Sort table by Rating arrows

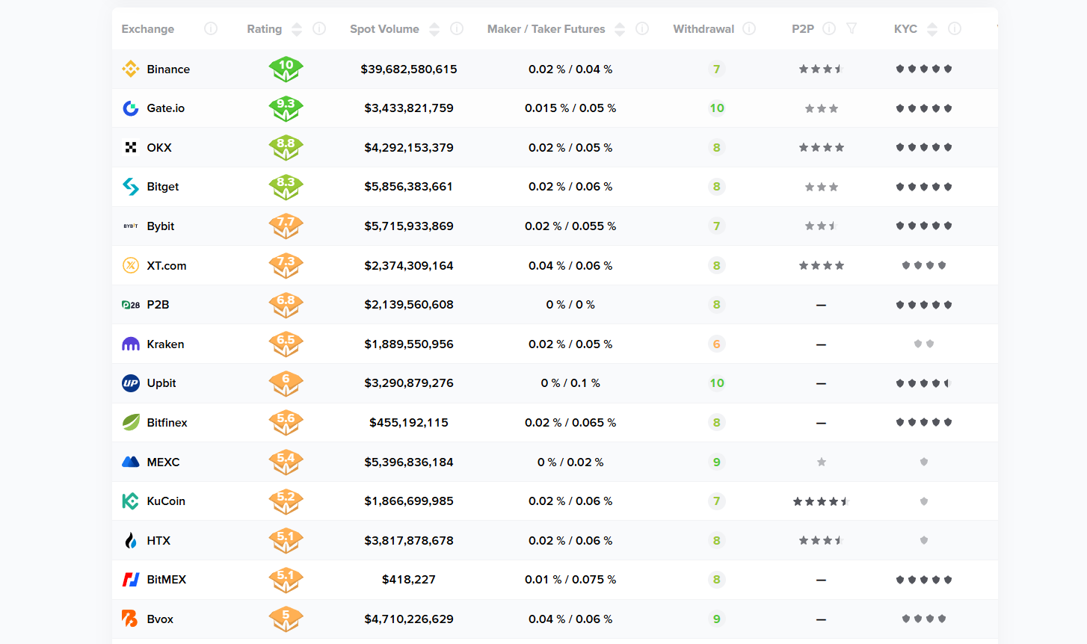(x=297, y=29)
